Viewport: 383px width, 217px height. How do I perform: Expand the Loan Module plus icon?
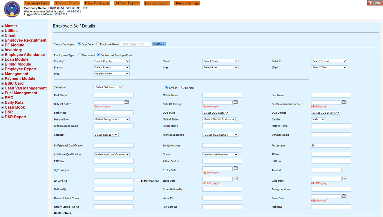click(3, 60)
